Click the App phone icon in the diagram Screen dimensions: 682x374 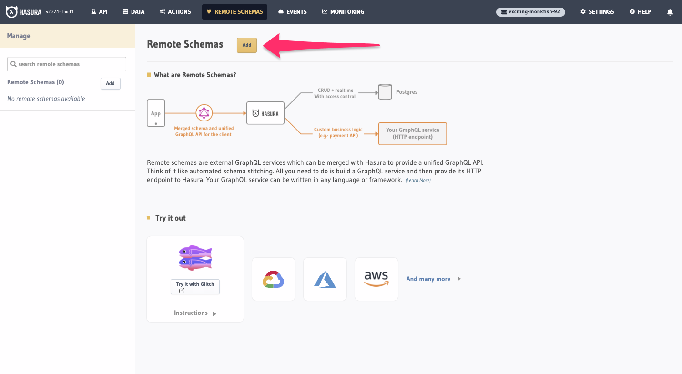pos(156,113)
